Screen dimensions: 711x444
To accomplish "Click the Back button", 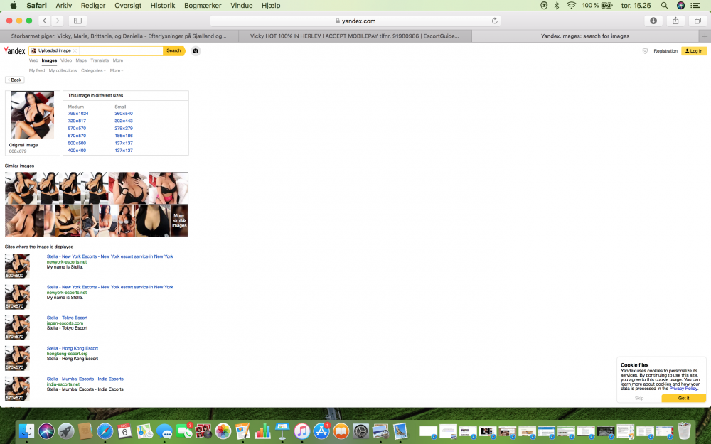I will point(14,80).
